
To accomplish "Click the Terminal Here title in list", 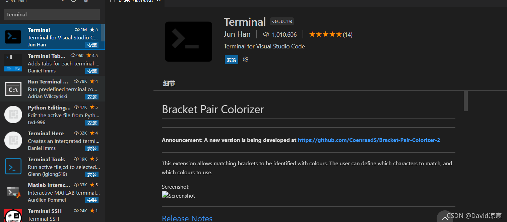I will point(46,133).
